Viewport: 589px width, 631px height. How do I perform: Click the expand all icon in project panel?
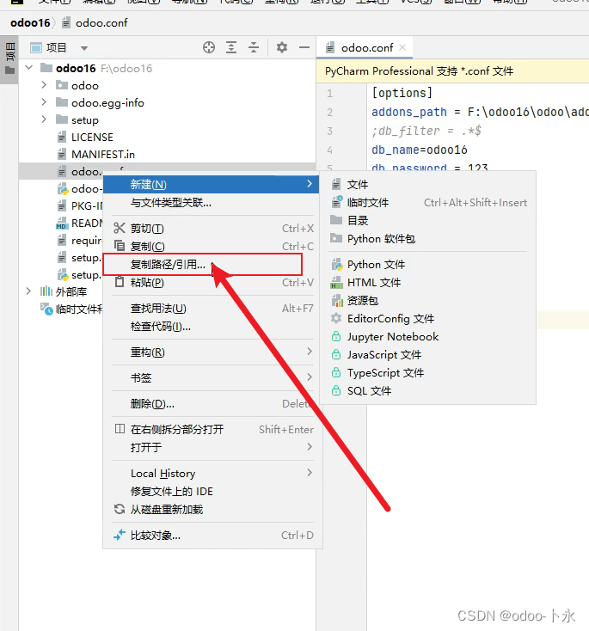pyautogui.click(x=231, y=47)
